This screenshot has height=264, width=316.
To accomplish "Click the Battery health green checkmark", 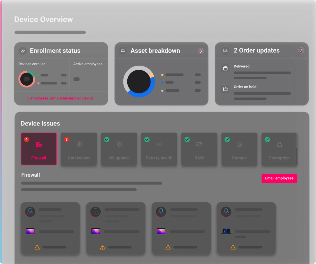I will [147, 140].
